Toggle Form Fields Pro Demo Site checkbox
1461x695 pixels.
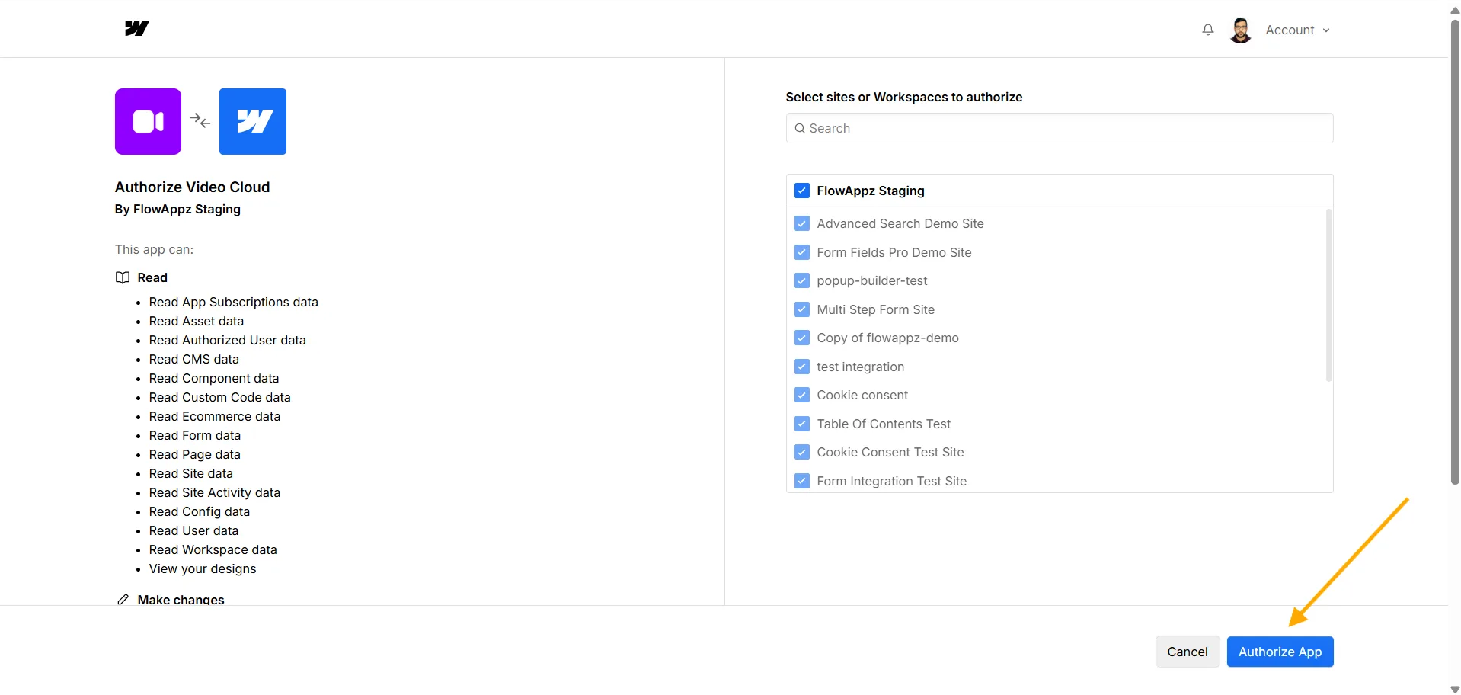pyautogui.click(x=801, y=252)
